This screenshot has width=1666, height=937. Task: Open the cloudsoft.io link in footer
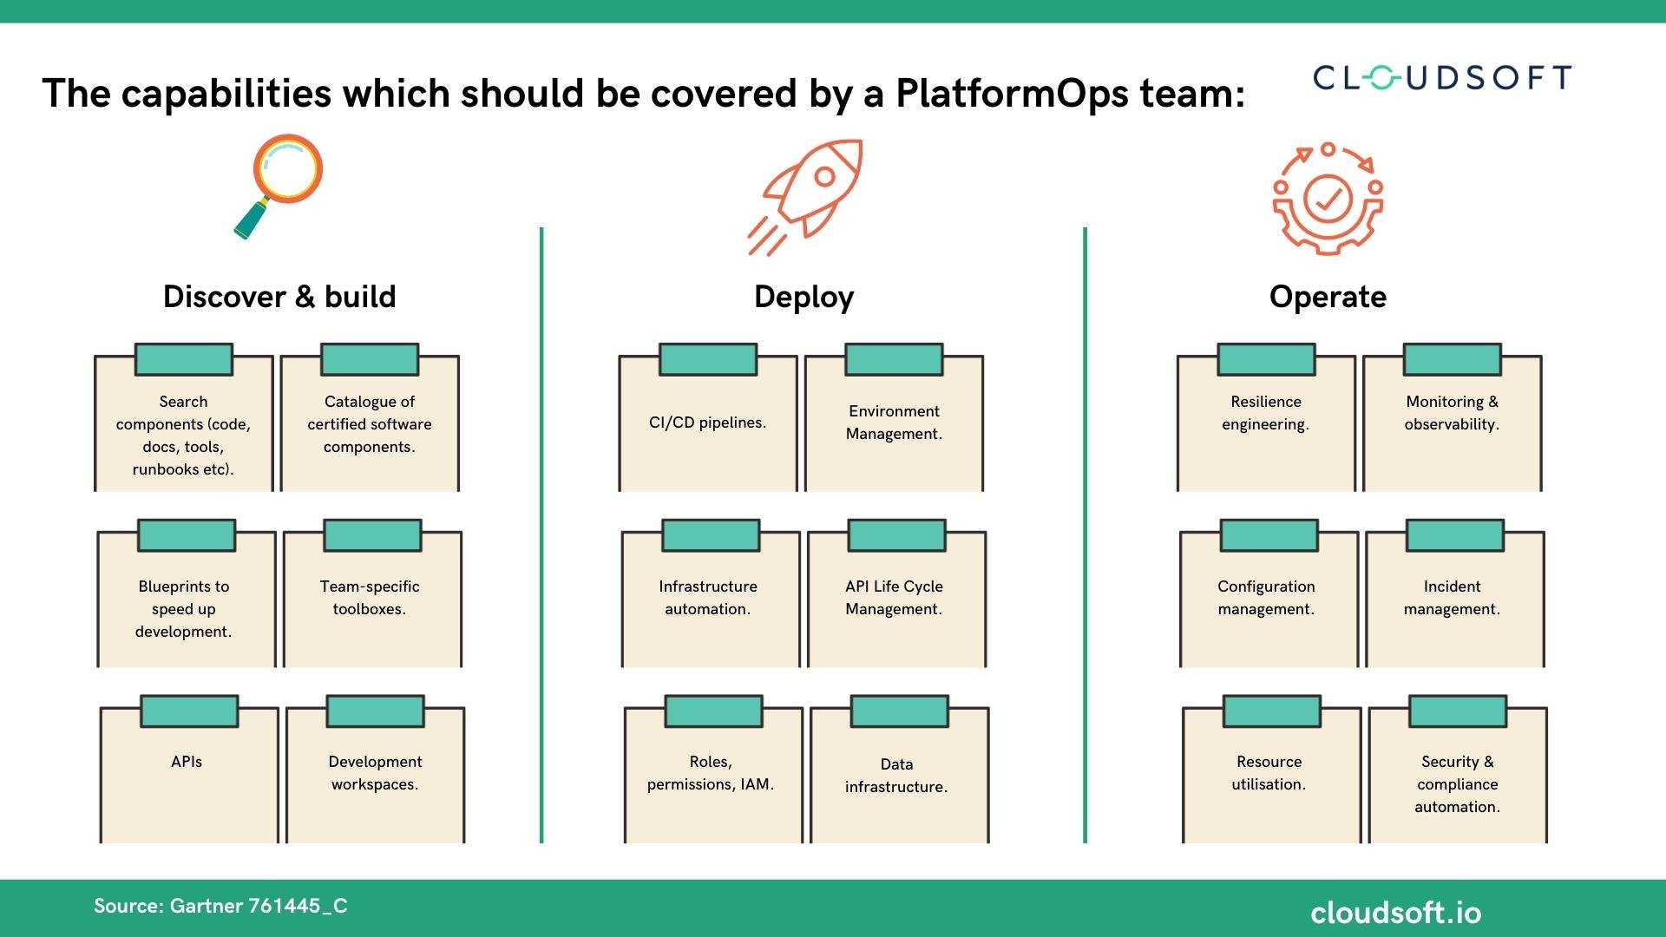pos(1395,913)
